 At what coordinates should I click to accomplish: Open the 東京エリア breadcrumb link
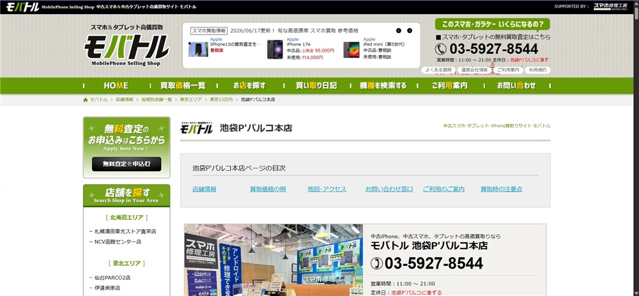point(190,100)
